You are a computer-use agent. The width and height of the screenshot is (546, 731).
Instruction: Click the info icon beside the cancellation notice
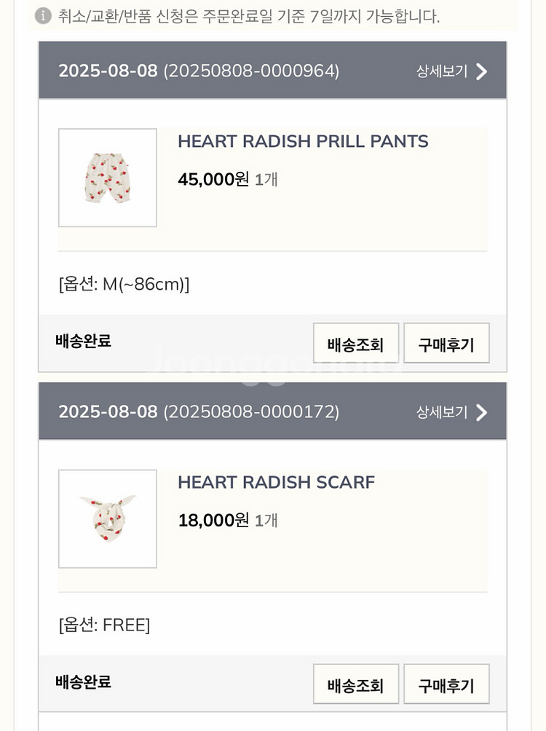[44, 16]
